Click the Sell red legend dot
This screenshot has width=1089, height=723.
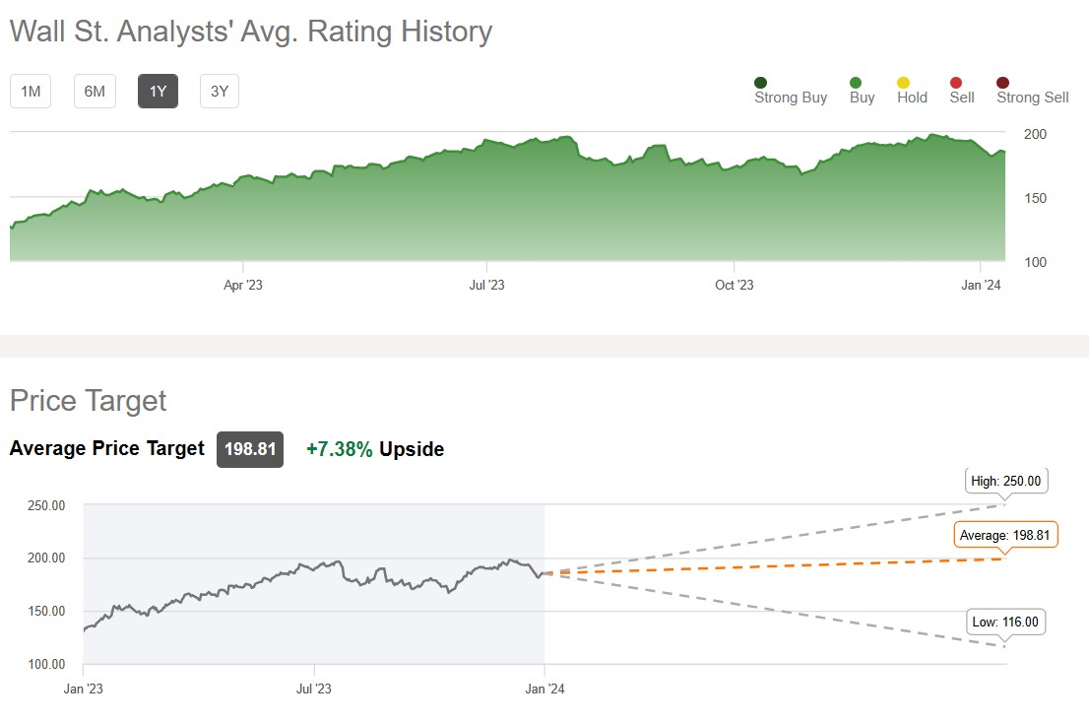955,83
